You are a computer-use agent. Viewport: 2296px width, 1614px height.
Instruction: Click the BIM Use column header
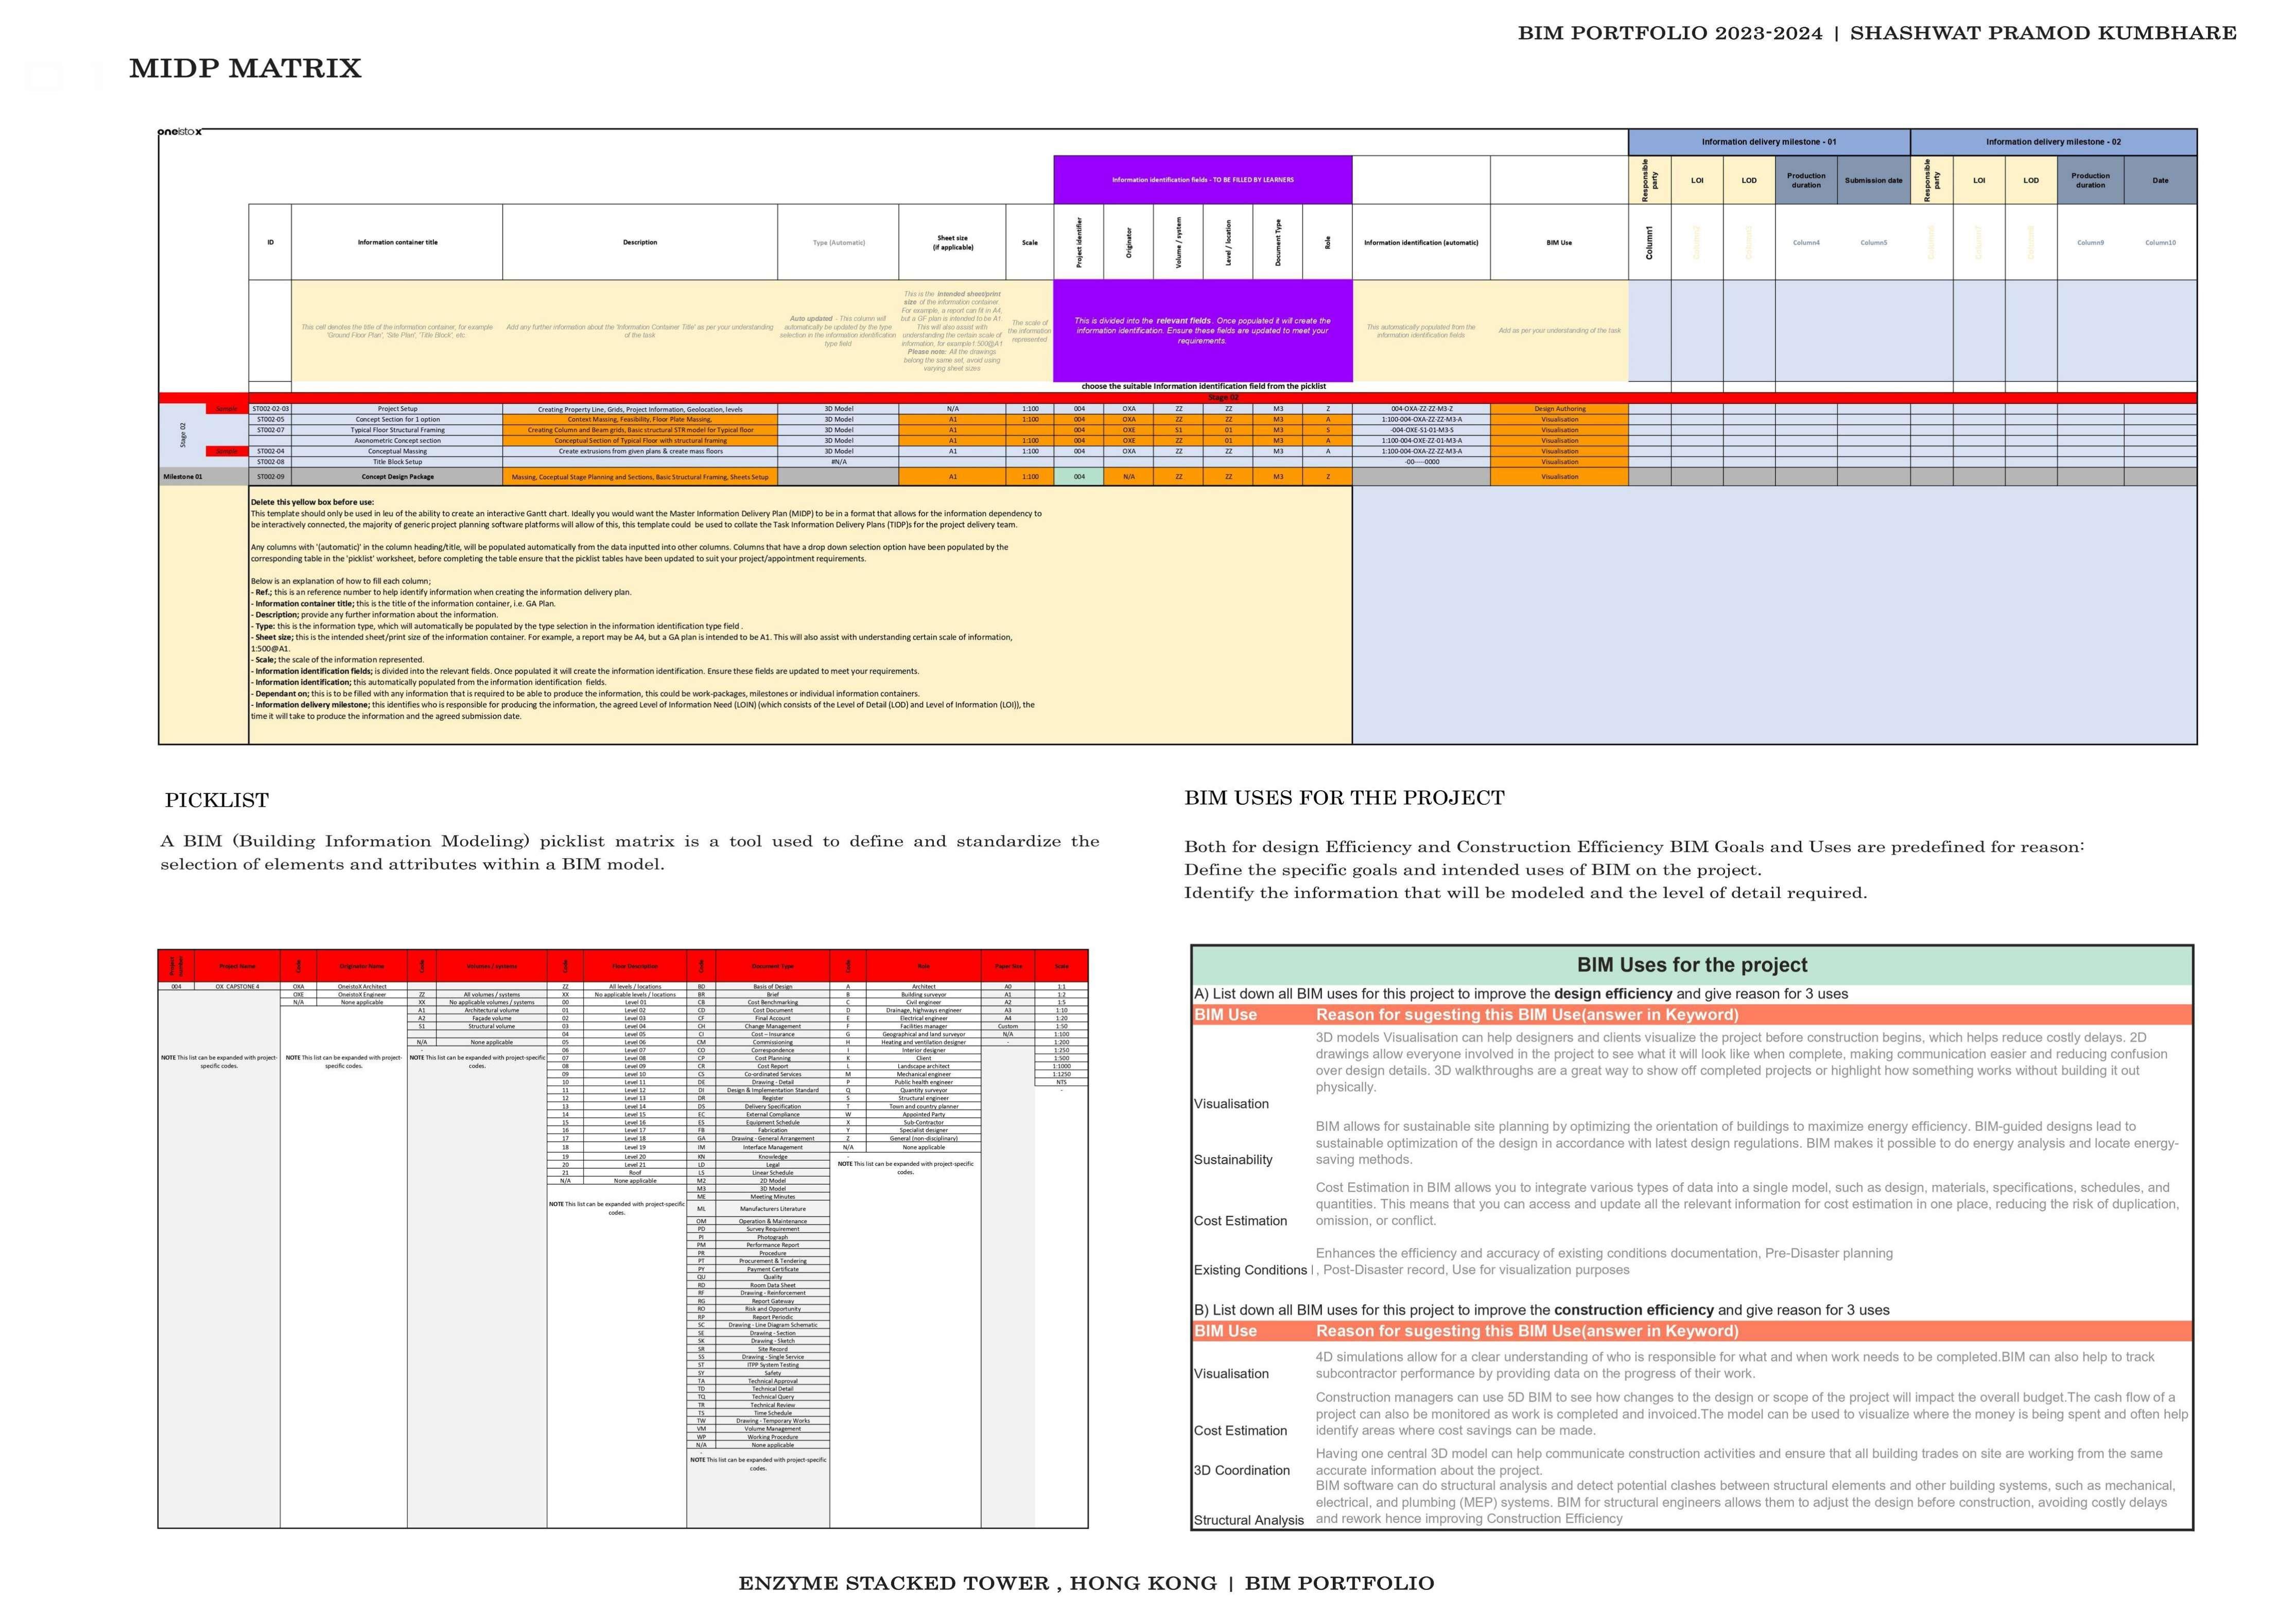coord(1558,242)
